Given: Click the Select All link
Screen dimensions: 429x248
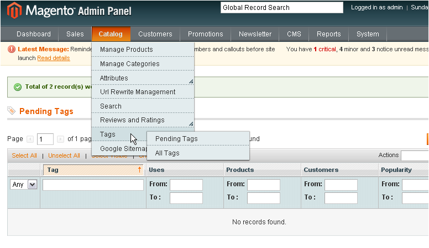Looking at the screenshot, I should click(x=24, y=155).
